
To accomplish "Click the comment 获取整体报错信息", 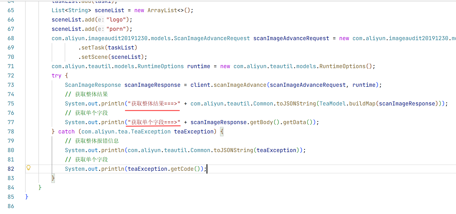I will point(92,141).
